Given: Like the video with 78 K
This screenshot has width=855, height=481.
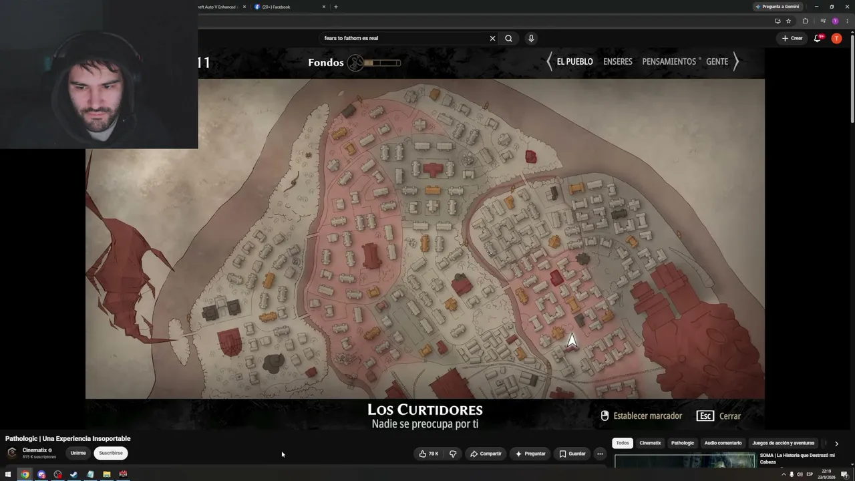Looking at the screenshot, I should pos(428,454).
